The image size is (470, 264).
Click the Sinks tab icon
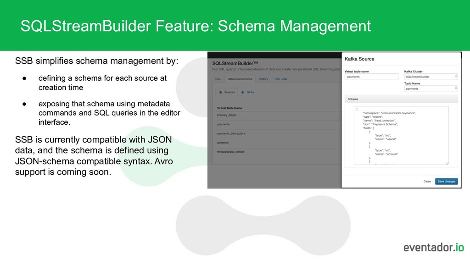243,92
